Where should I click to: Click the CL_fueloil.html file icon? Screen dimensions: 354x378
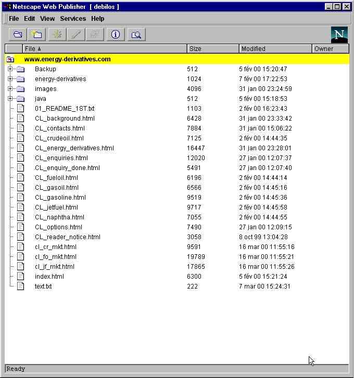pyautogui.click(x=21, y=178)
